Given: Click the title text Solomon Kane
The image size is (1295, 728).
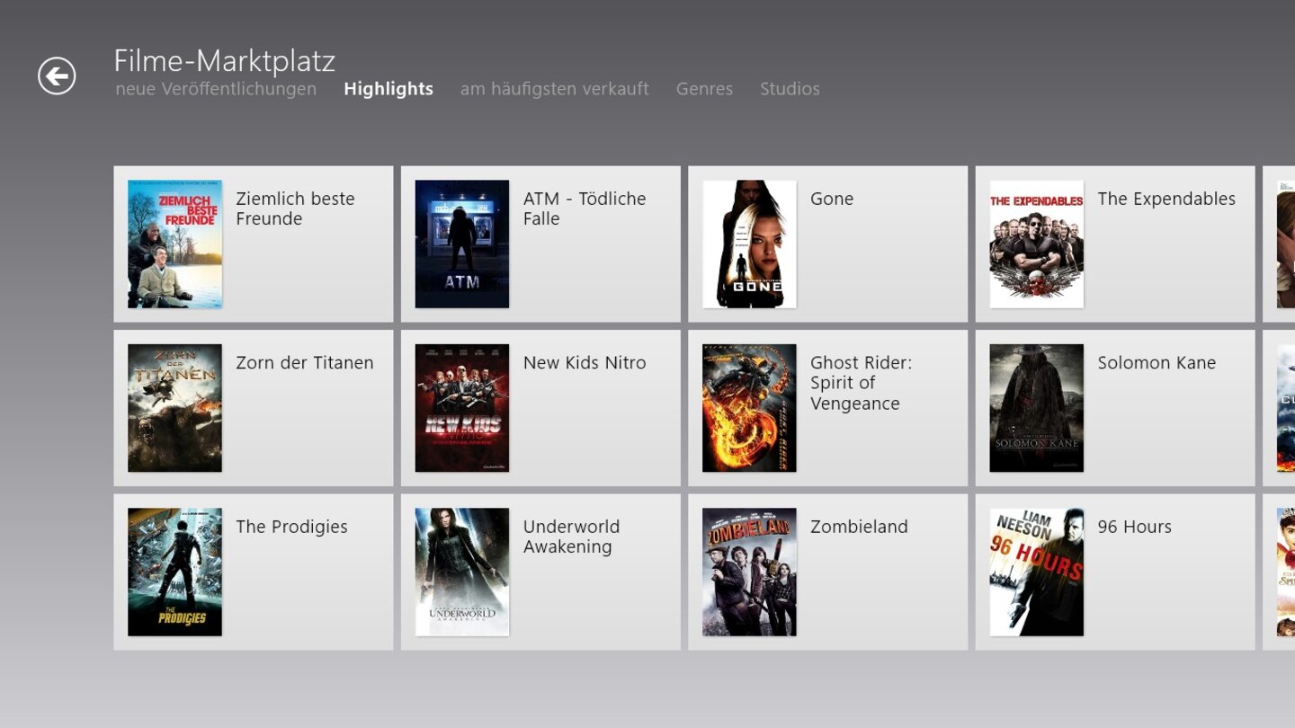Looking at the screenshot, I should 1157,363.
